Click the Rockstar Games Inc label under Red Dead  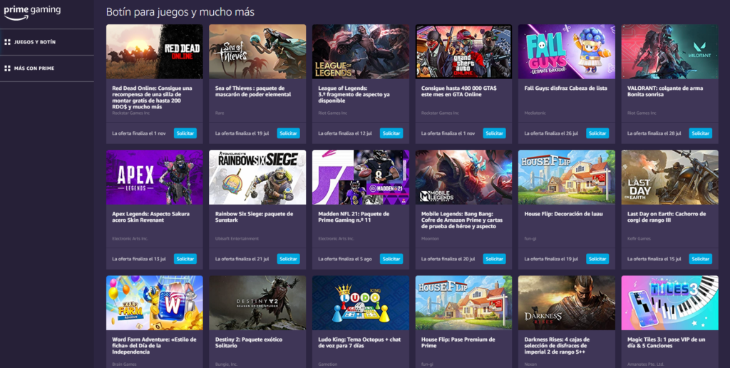(x=131, y=113)
